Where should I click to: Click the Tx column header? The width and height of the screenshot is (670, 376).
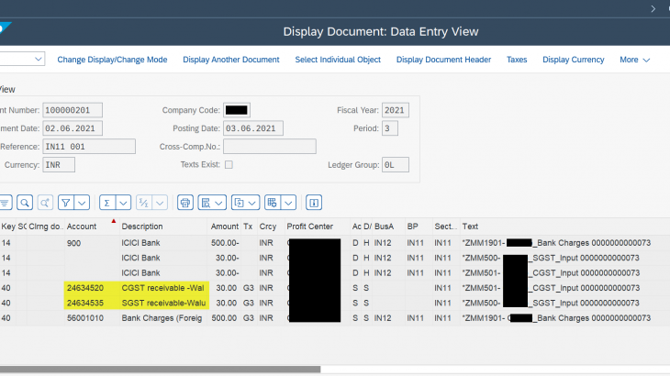click(248, 227)
